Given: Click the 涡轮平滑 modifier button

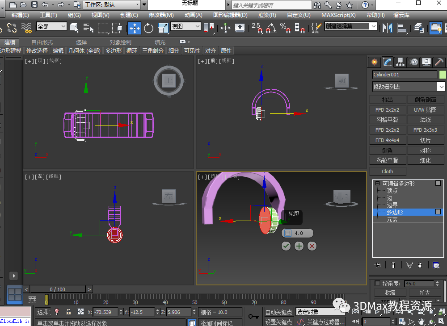Looking at the screenshot, I should coord(387,160).
